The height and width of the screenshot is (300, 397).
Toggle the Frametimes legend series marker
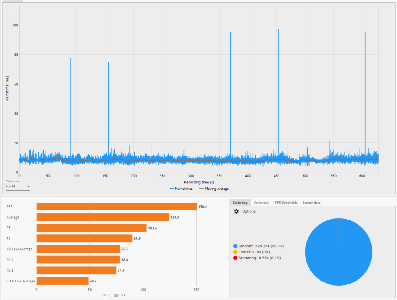[x=172, y=189]
